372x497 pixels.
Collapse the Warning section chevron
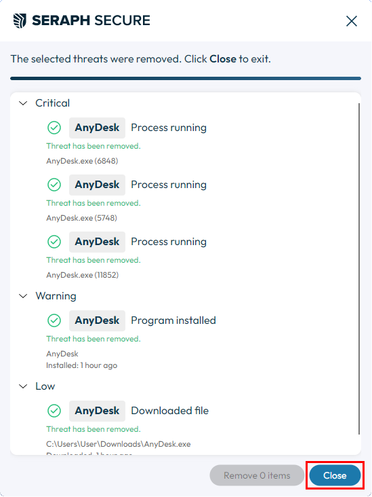[x=23, y=296]
